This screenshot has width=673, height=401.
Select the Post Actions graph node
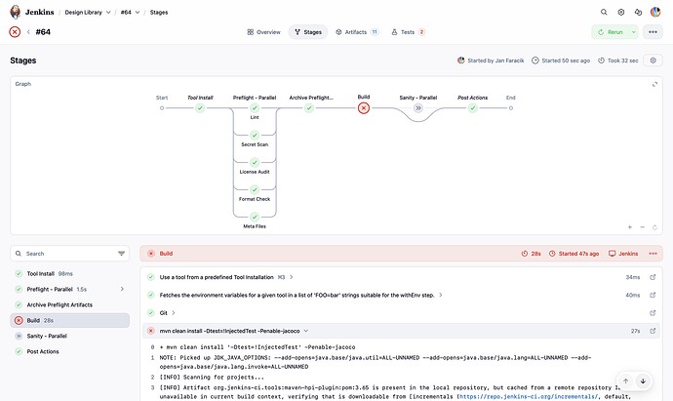472,108
